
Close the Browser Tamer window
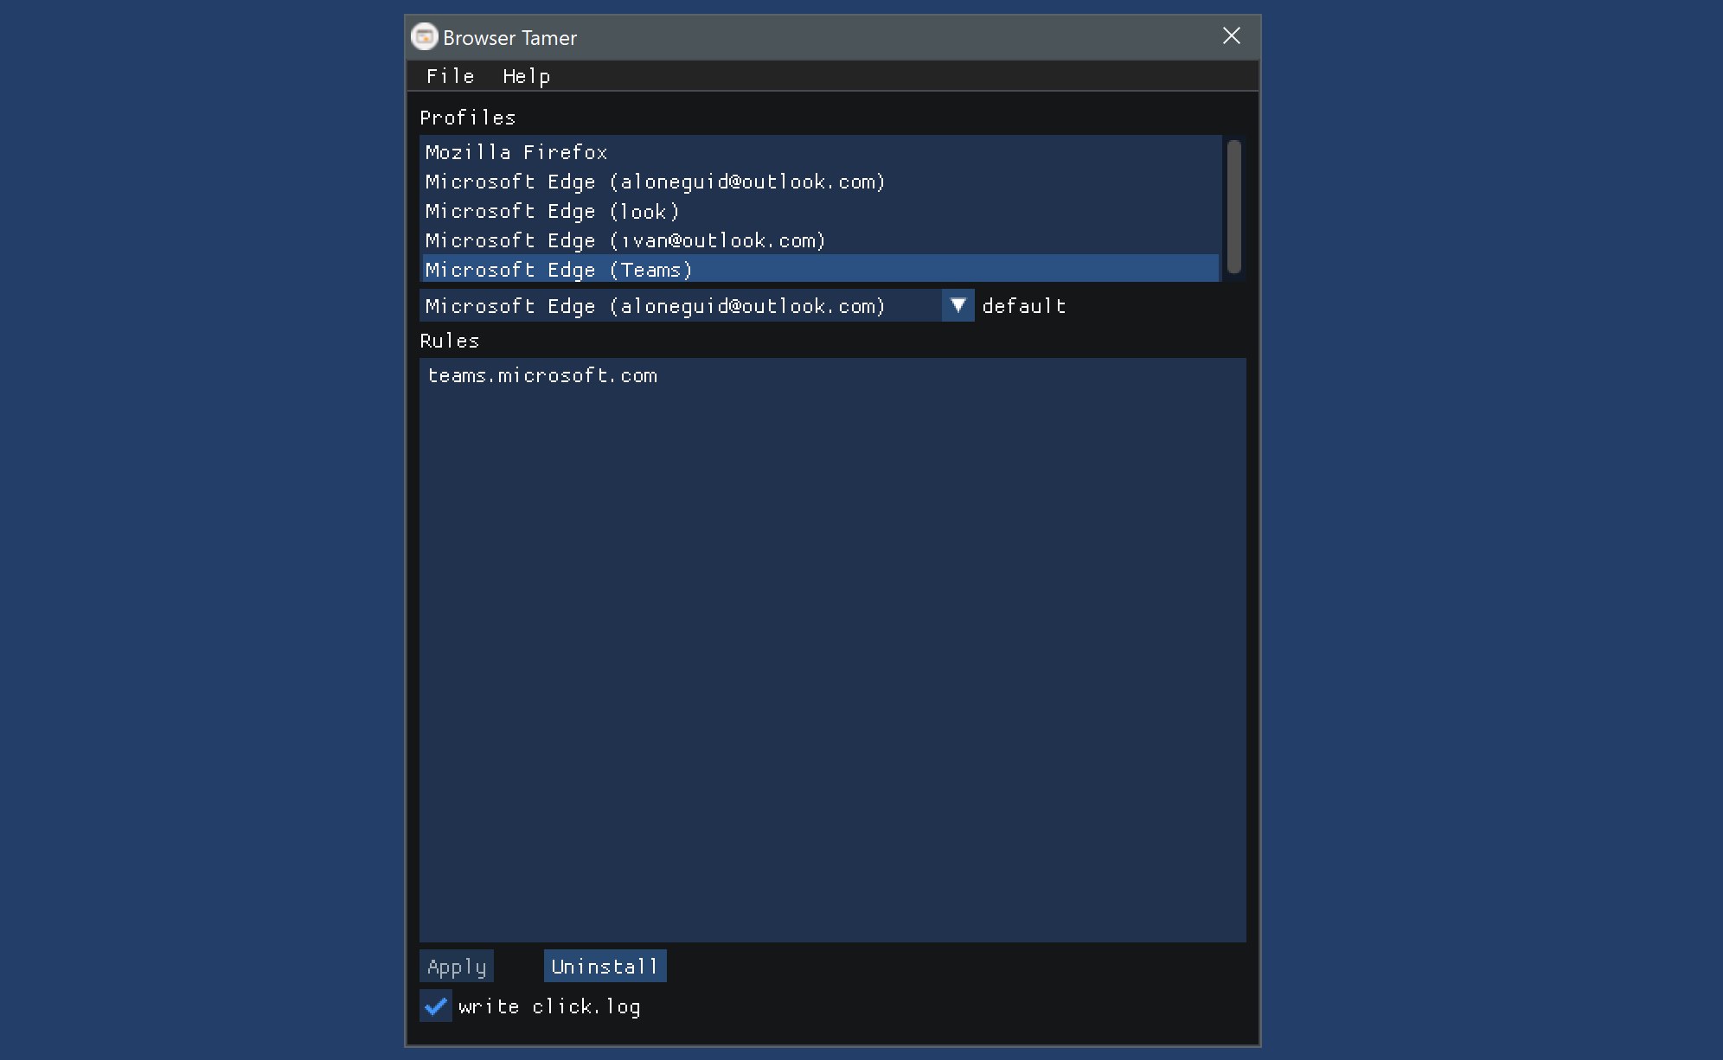click(1232, 35)
